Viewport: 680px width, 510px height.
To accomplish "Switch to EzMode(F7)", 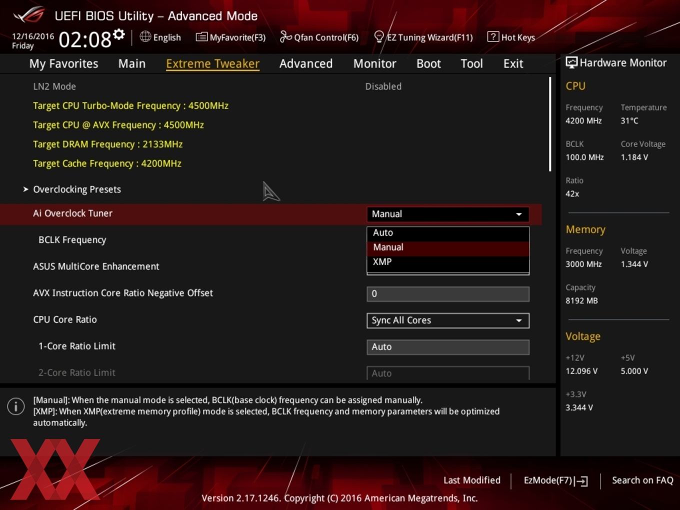I will click(555, 480).
